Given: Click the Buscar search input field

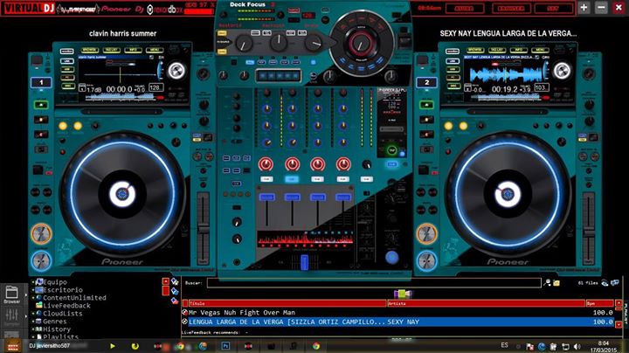Looking at the screenshot, I should click(x=374, y=283).
